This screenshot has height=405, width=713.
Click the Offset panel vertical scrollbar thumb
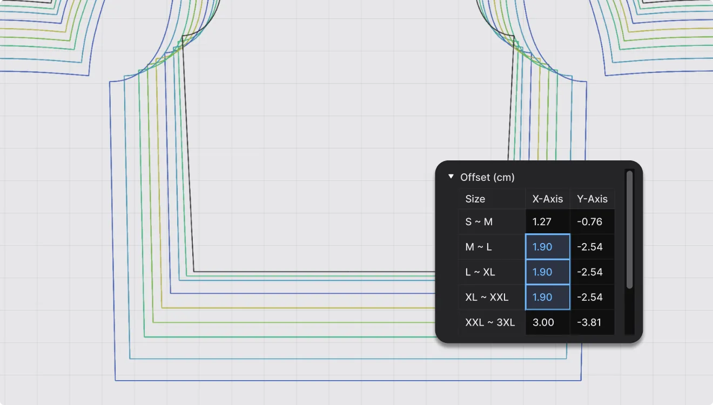click(629, 230)
